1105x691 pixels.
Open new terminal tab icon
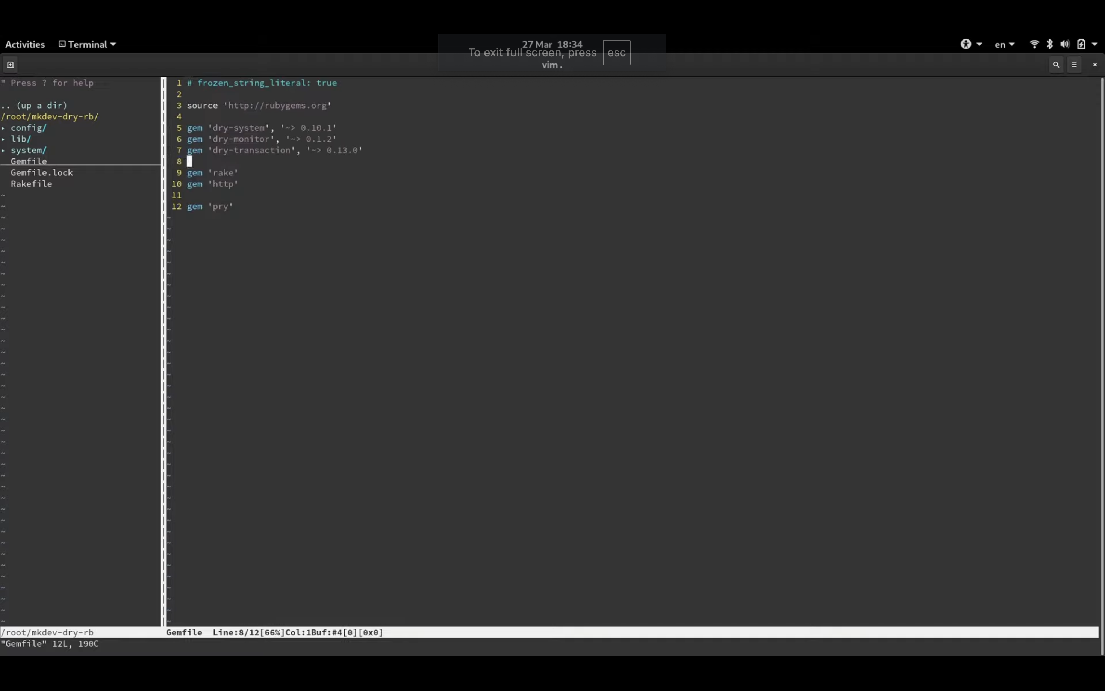(10, 65)
